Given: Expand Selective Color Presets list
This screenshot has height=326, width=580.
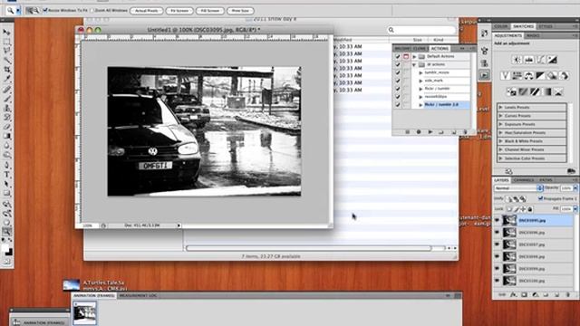Looking at the screenshot, I should click(x=501, y=158).
